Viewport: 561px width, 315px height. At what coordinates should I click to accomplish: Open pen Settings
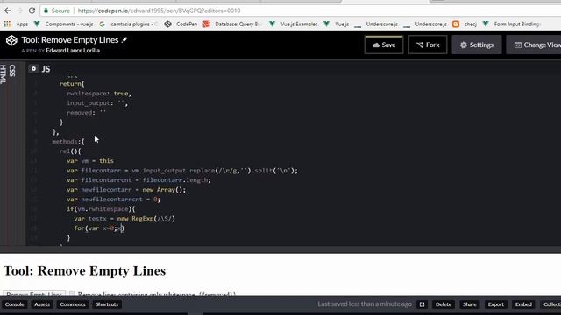pyautogui.click(x=477, y=45)
